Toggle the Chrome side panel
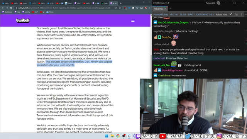The height and width of the screenshot is (139, 247). tap(142, 8)
